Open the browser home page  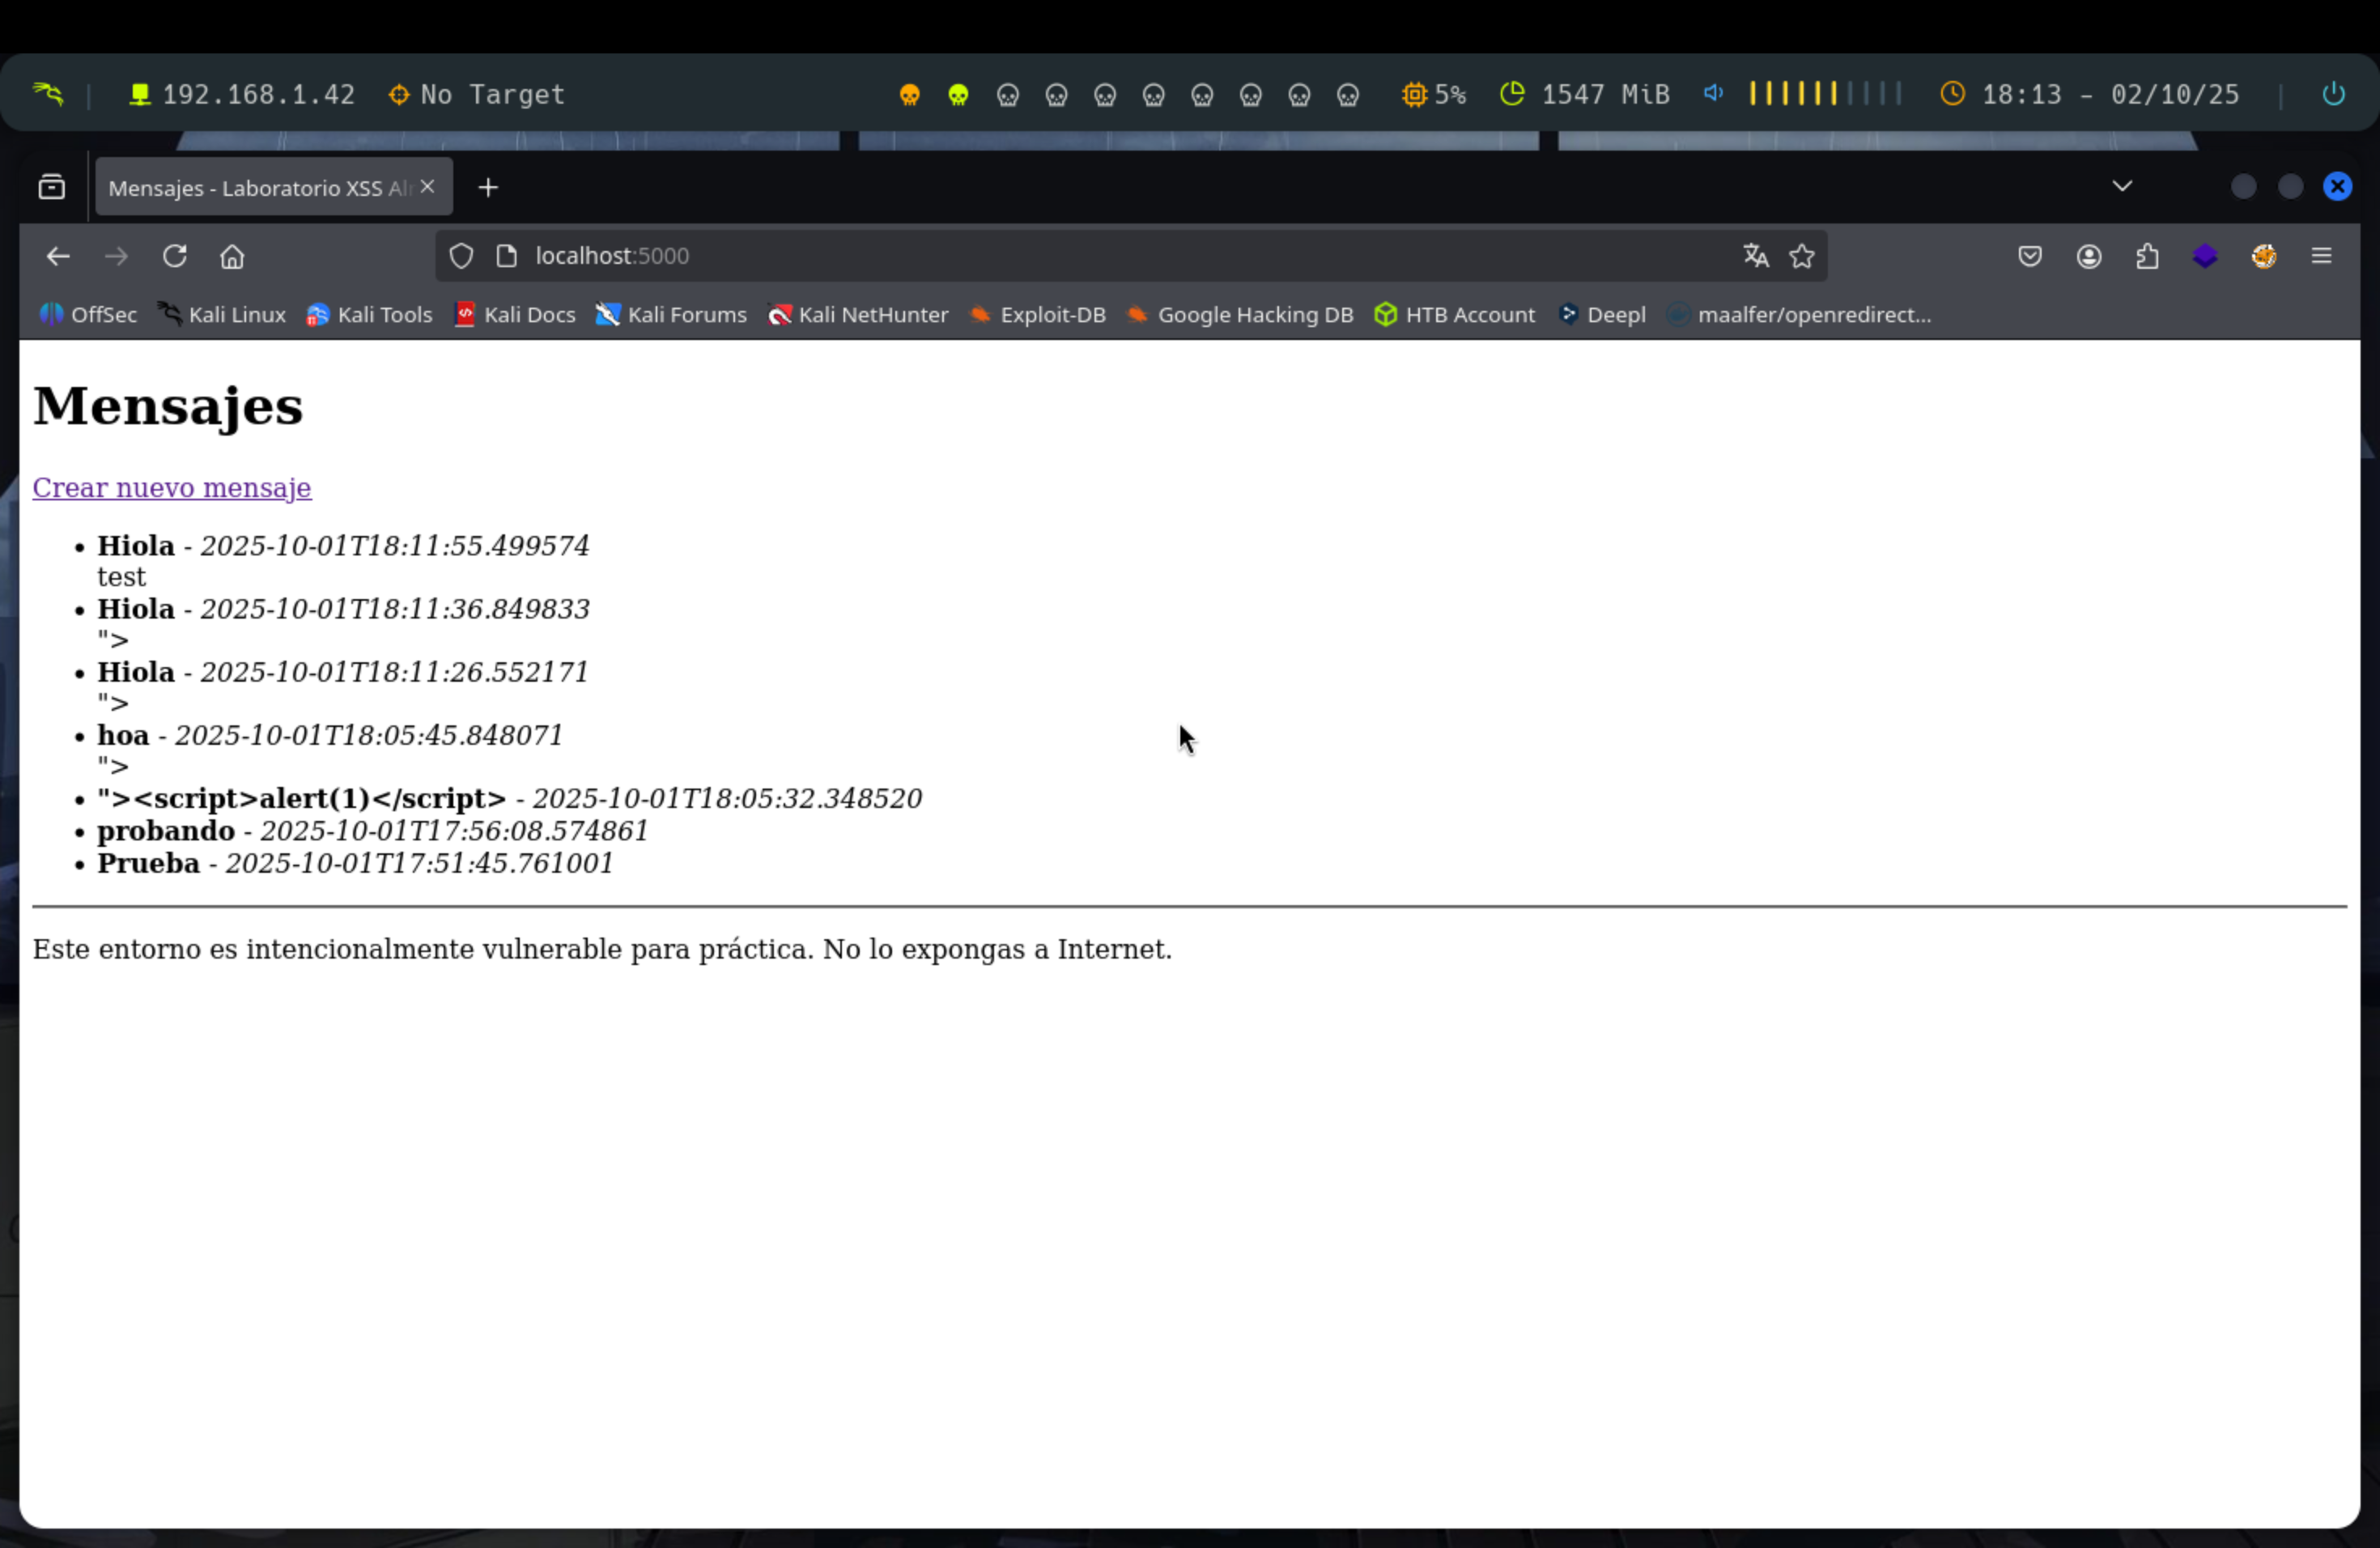[x=232, y=256]
